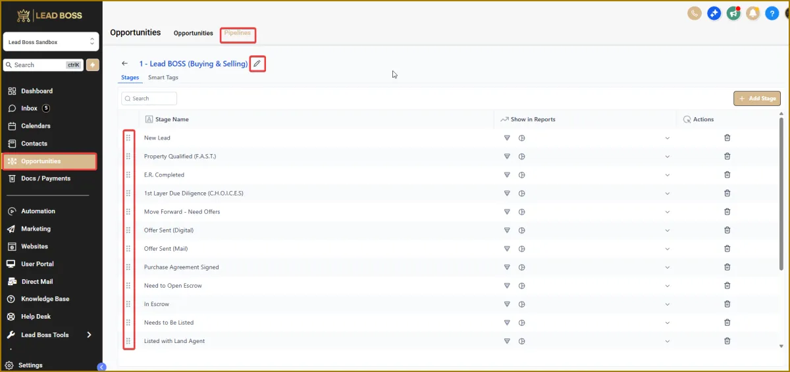This screenshot has width=790, height=372.
Task: Toggle pie chart icon for E.R. Completed
Action: click(x=521, y=174)
